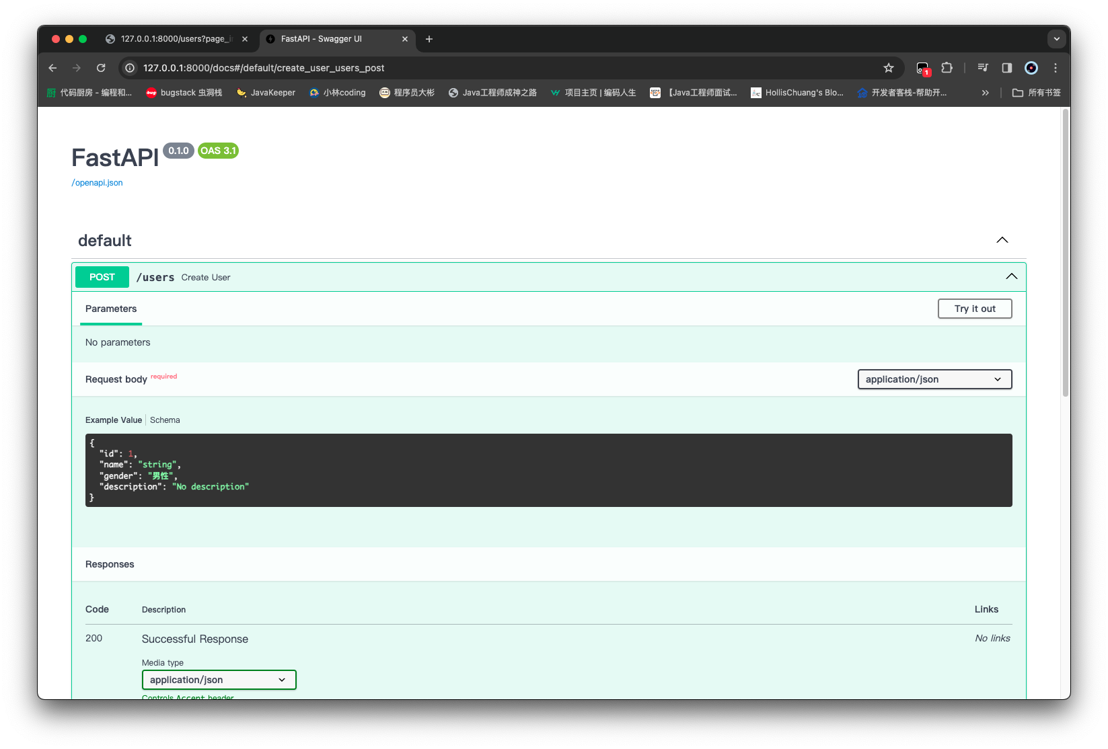Open the response Media type dropdown
This screenshot has height=749, width=1108.
click(219, 680)
